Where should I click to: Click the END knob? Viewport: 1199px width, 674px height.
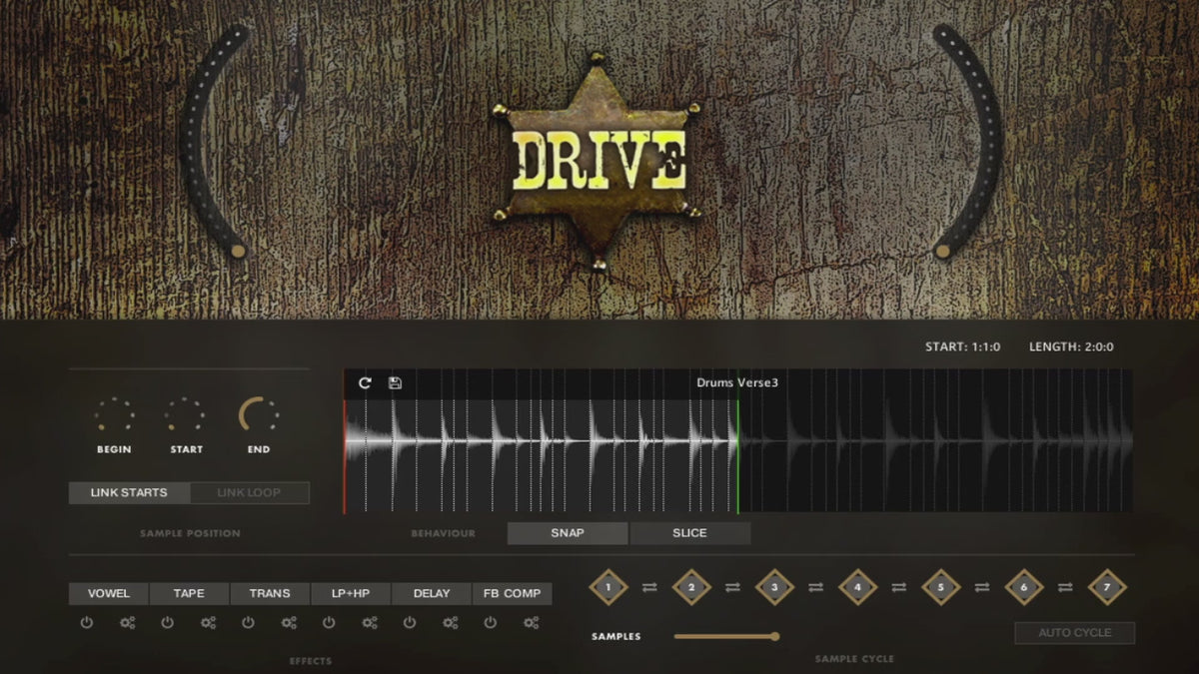259,415
